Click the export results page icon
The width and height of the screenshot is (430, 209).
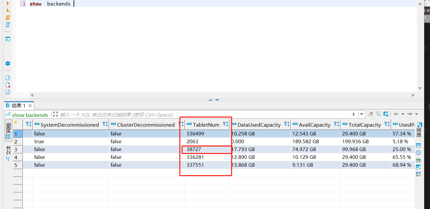8,78
